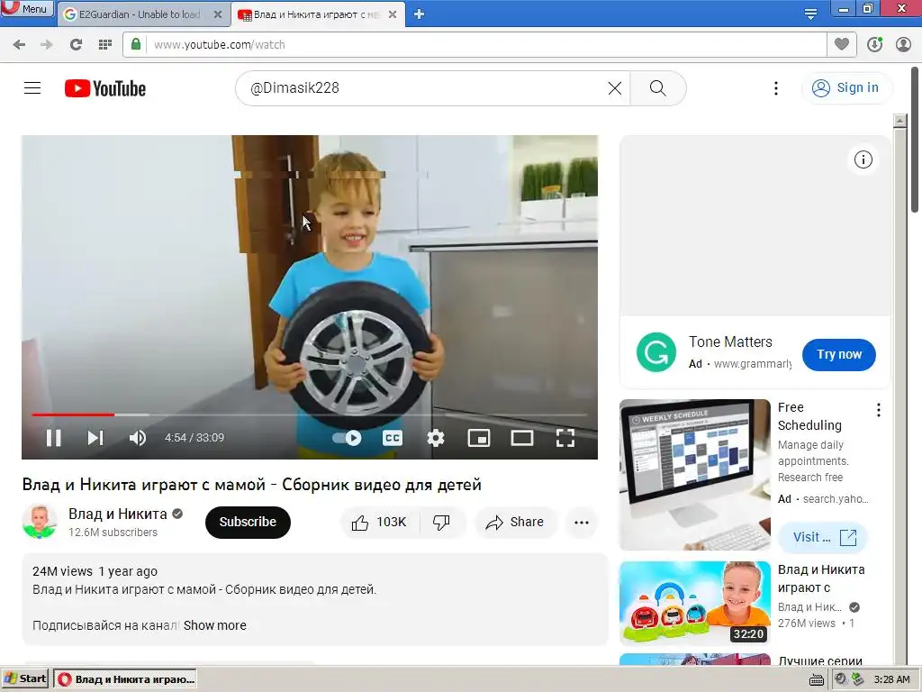Open the YouTube hamburger guide menu
922x692 pixels.
tap(32, 88)
